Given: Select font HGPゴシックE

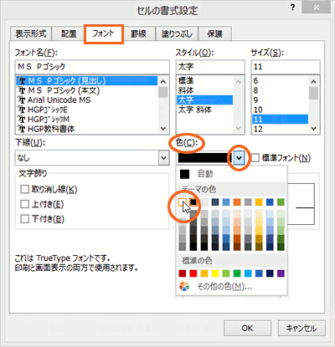Looking at the screenshot, I should pos(87,110).
